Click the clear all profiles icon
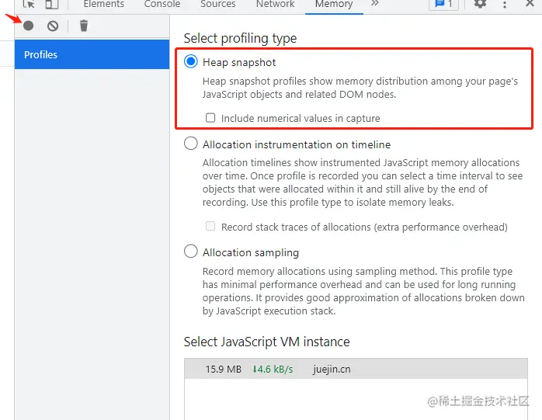The height and width of the screenshot is (420, 542). click(x=53, y=26)
